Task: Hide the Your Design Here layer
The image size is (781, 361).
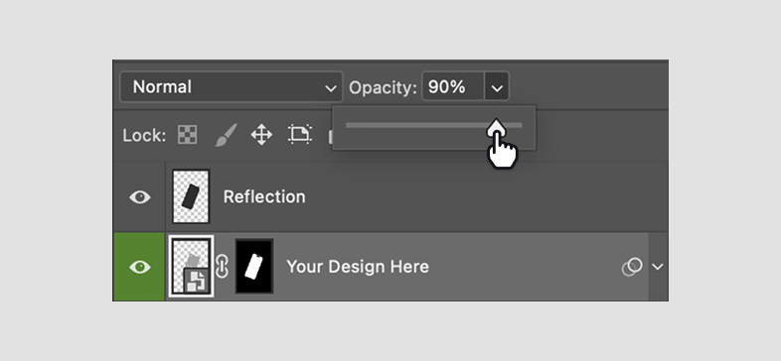Action: pyautogui.click(x=140, y=267)
